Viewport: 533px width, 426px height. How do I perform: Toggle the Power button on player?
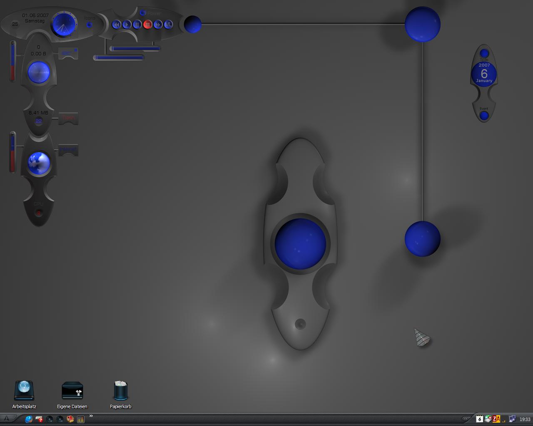click(x=143, y=13)
